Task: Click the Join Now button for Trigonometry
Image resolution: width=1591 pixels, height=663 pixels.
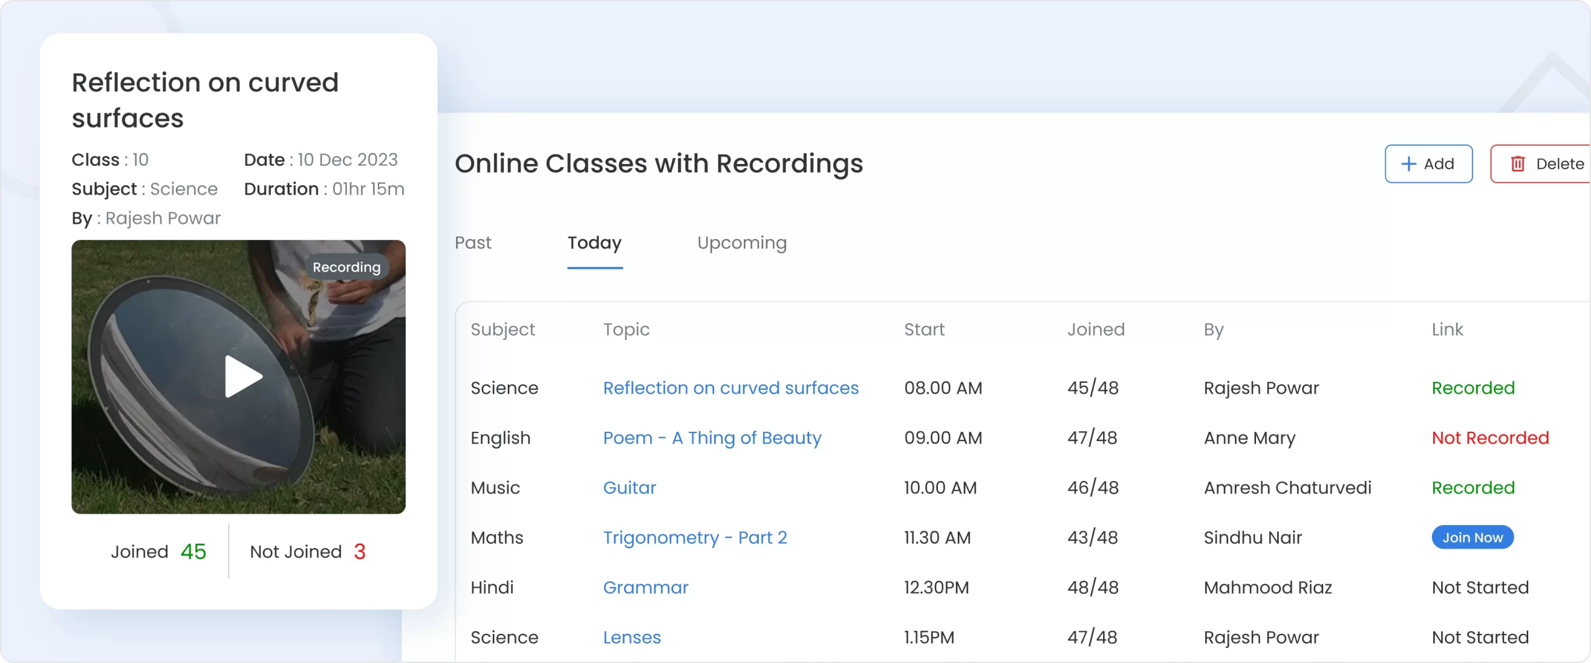Action: pos(1472,537)
